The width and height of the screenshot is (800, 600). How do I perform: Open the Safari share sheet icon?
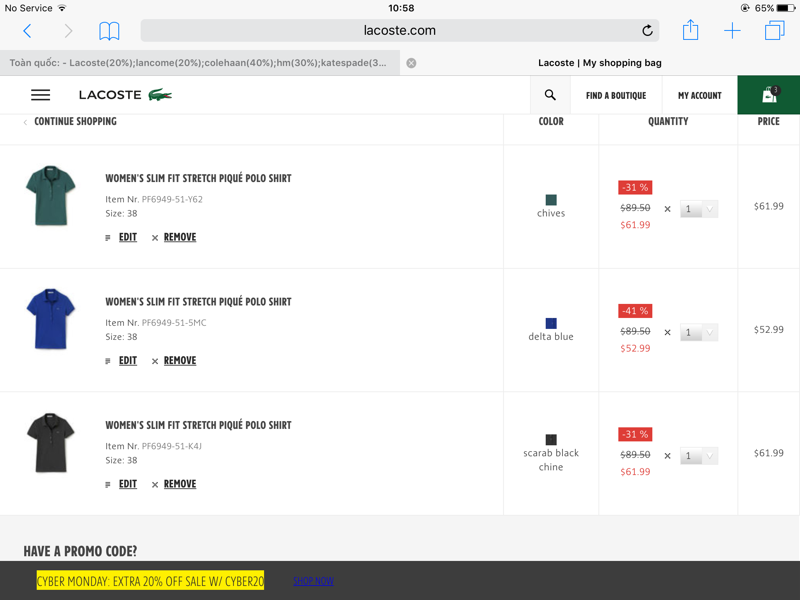(690, 30)
